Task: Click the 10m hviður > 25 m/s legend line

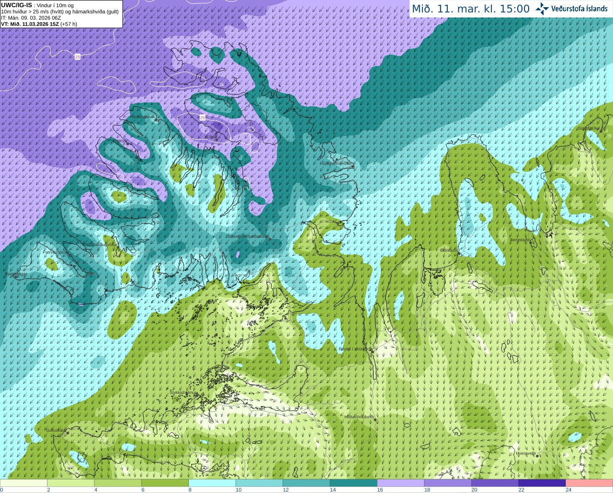Action: [60, 11]
